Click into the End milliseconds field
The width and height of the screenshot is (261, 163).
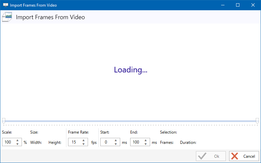[x=136, y=142]
